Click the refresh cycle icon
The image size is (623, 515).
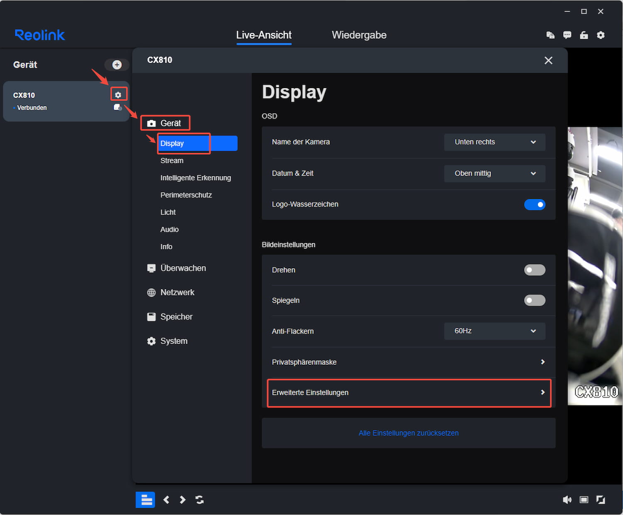[x=200, y=500]
